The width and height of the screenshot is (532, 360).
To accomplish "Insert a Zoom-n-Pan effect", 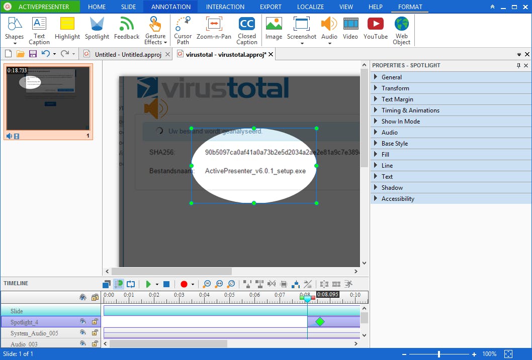I will click(x=214, y=28).
